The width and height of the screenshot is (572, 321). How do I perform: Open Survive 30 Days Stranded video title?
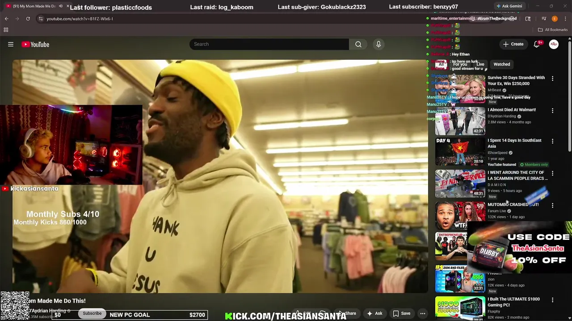point(516,81)
